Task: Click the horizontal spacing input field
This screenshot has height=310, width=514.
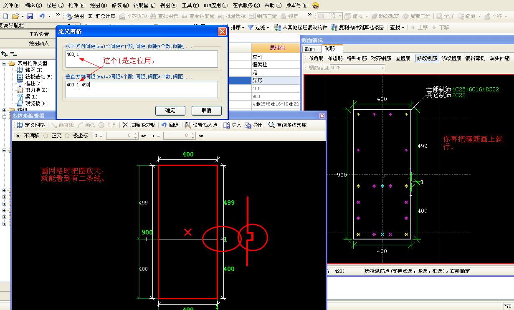Action: pos(142,59)
